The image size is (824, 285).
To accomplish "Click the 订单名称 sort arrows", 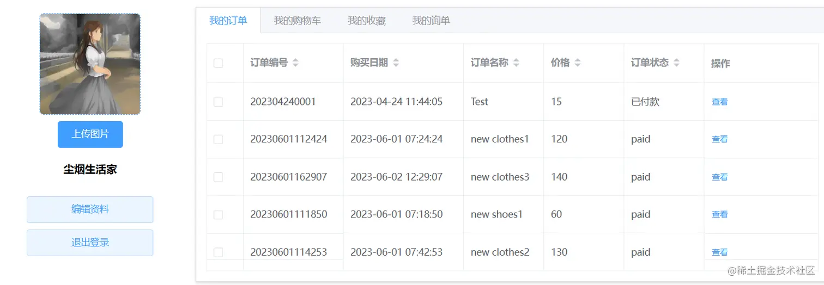I will (516, 63).
